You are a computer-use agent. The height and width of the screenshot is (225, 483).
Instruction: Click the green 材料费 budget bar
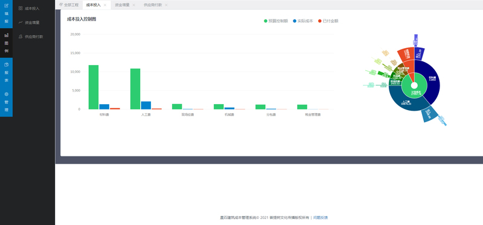(x=94, y=87)
